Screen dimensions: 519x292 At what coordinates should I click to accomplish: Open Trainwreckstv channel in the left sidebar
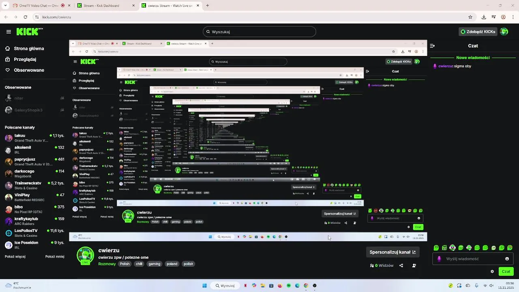[x=34, y=185]
